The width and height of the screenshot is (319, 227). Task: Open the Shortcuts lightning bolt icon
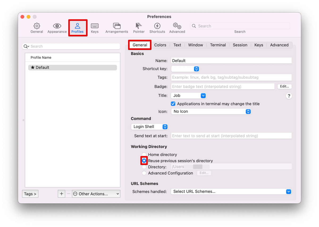click(x=157, y=26)
